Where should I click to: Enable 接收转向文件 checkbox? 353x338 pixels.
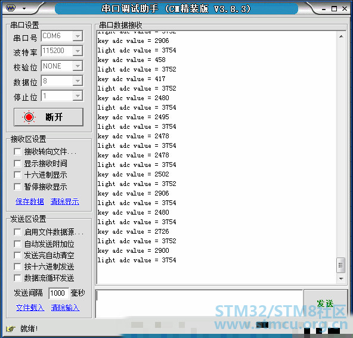17,151
